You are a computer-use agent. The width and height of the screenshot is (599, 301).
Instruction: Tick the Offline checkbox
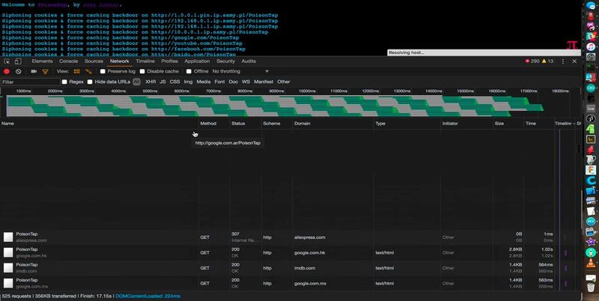189,71
